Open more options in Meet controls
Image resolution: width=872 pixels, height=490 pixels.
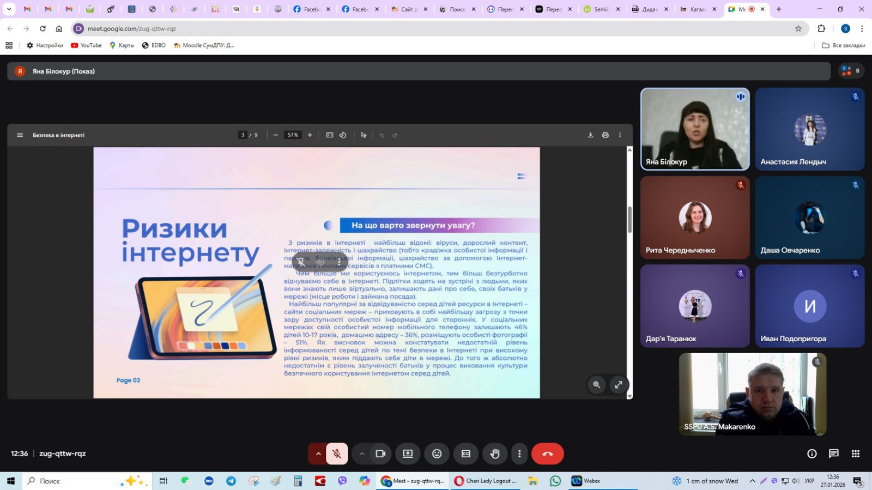[519, 453]
